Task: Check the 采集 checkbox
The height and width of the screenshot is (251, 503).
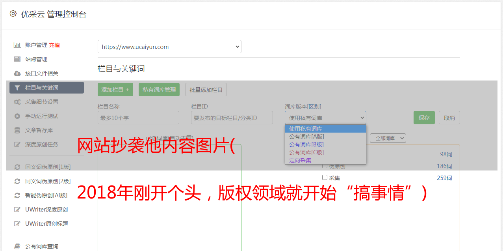Action: click(325, 178)
